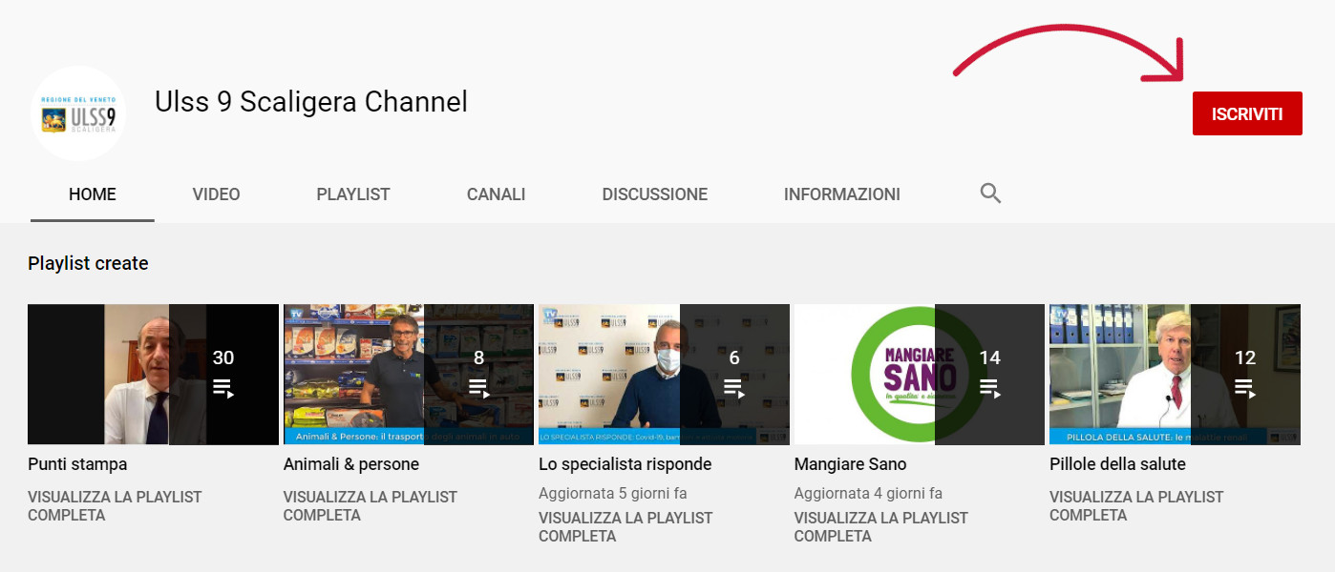Click playlist icon on Lo specialista risponde thumbnail

tap(734, 388)
